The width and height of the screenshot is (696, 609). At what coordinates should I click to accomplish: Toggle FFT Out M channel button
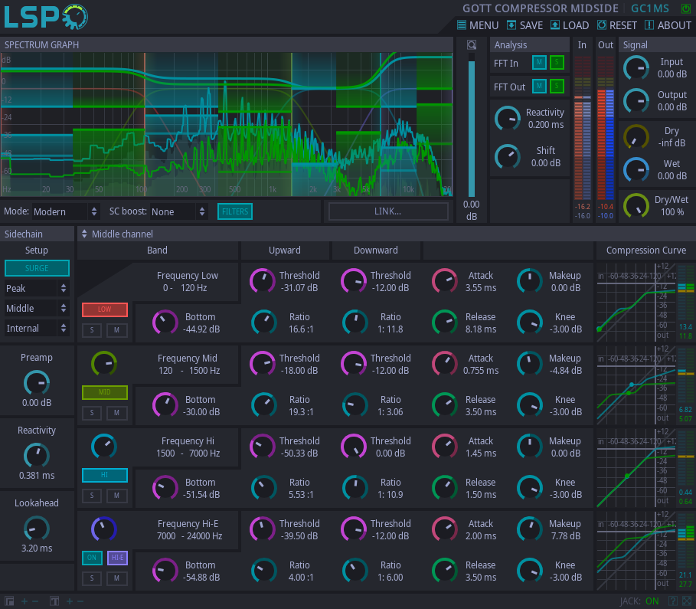click(539, 86)
